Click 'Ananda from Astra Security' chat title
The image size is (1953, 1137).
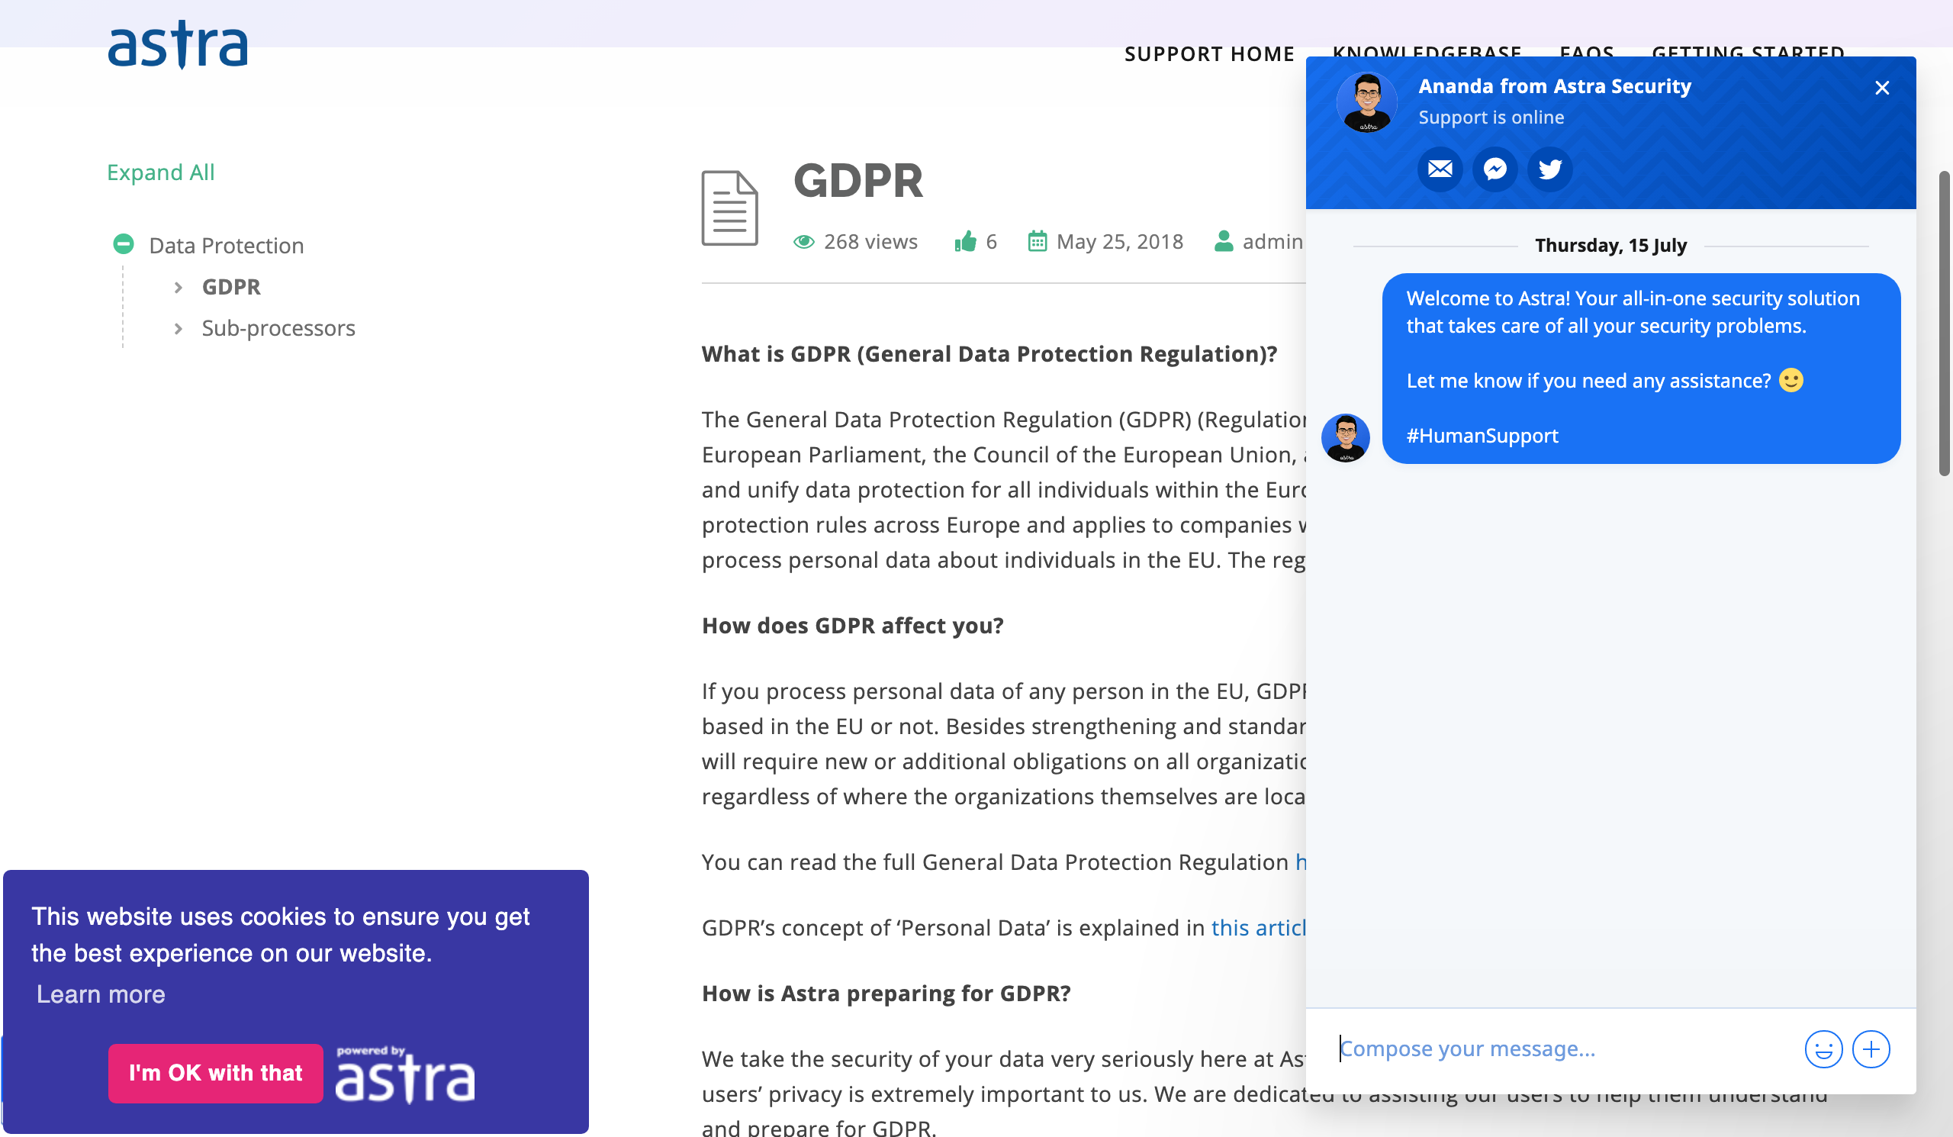coord(1555,86)
